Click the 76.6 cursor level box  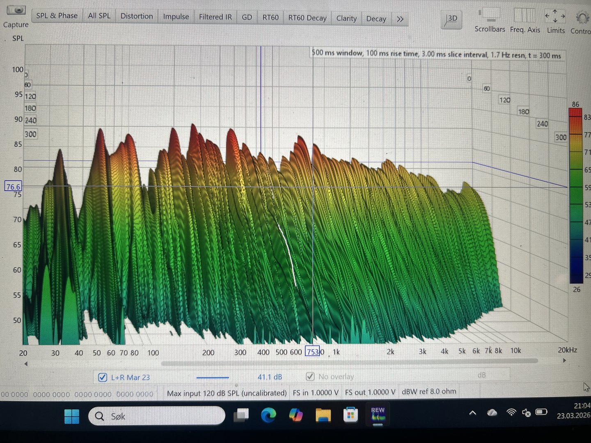13,187
